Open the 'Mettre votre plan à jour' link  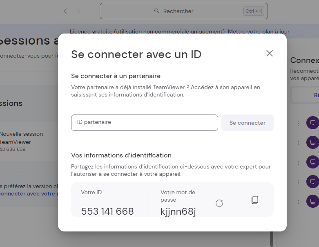[x=259, y=31]
